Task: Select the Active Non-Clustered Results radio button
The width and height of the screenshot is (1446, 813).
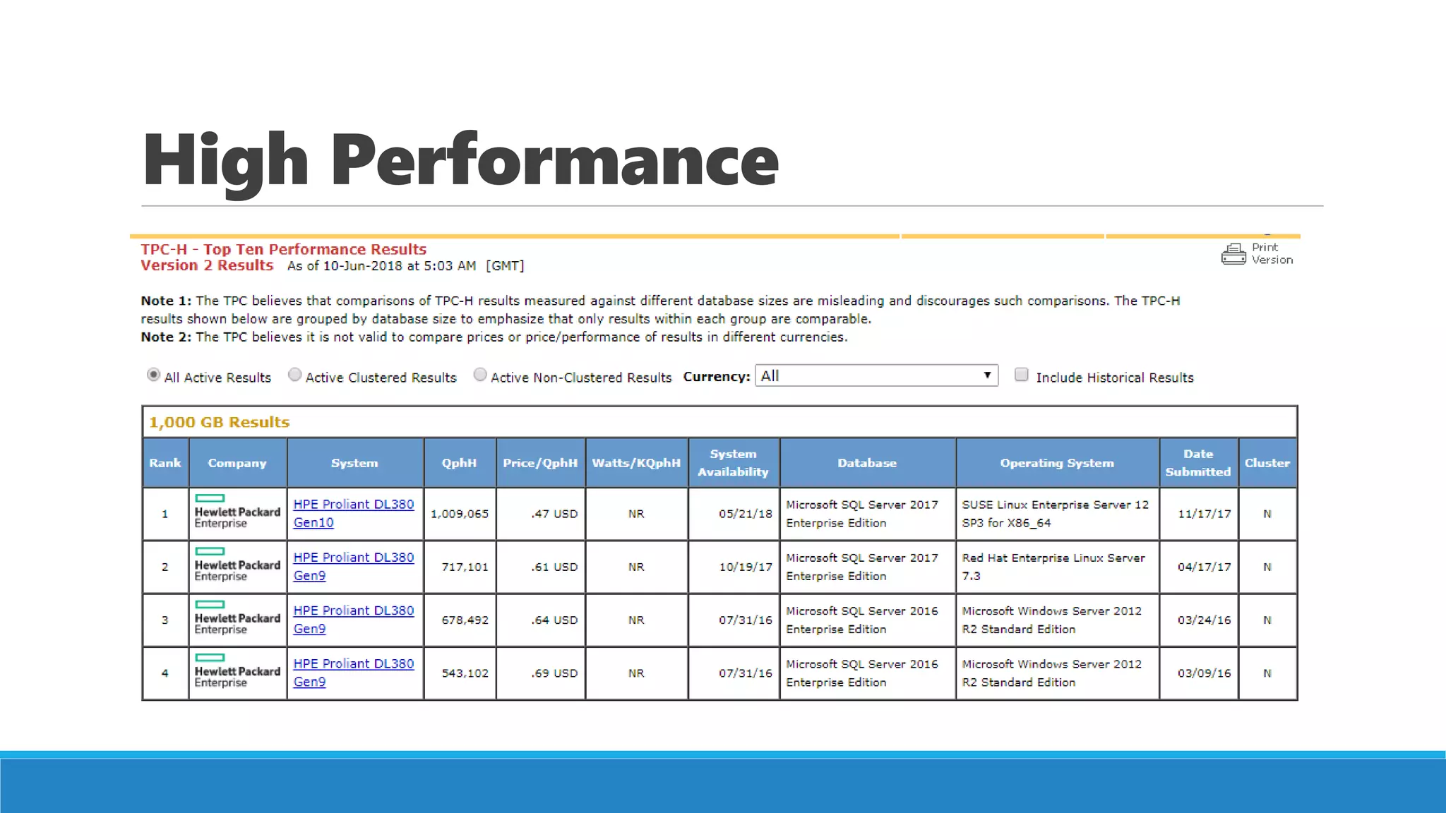Action: point(480,375)
